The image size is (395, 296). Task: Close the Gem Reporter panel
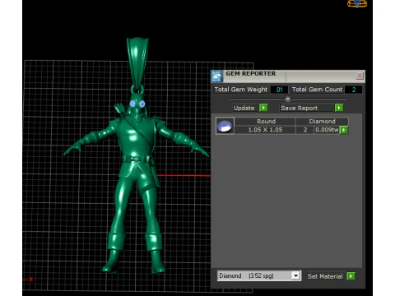click(360, 76)
